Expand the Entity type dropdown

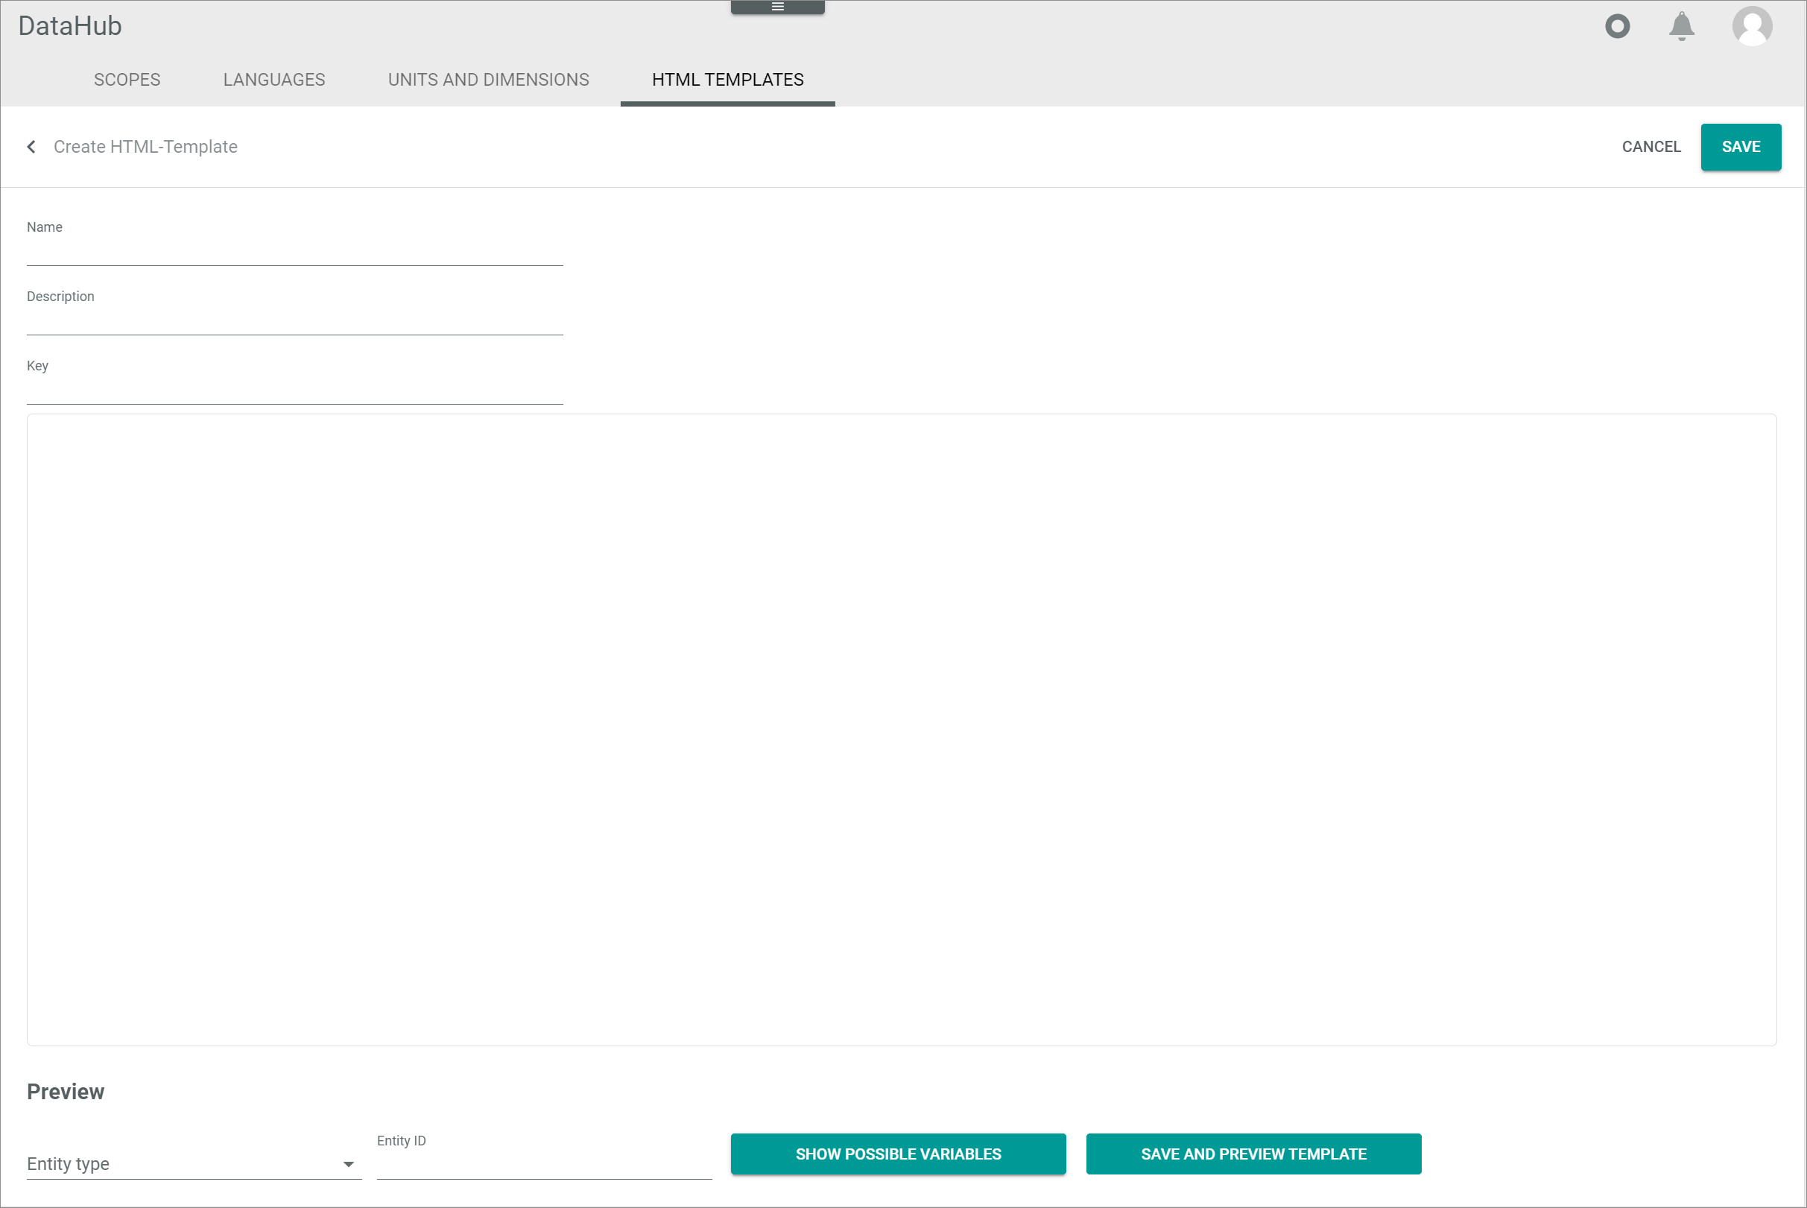[348, 1162]
